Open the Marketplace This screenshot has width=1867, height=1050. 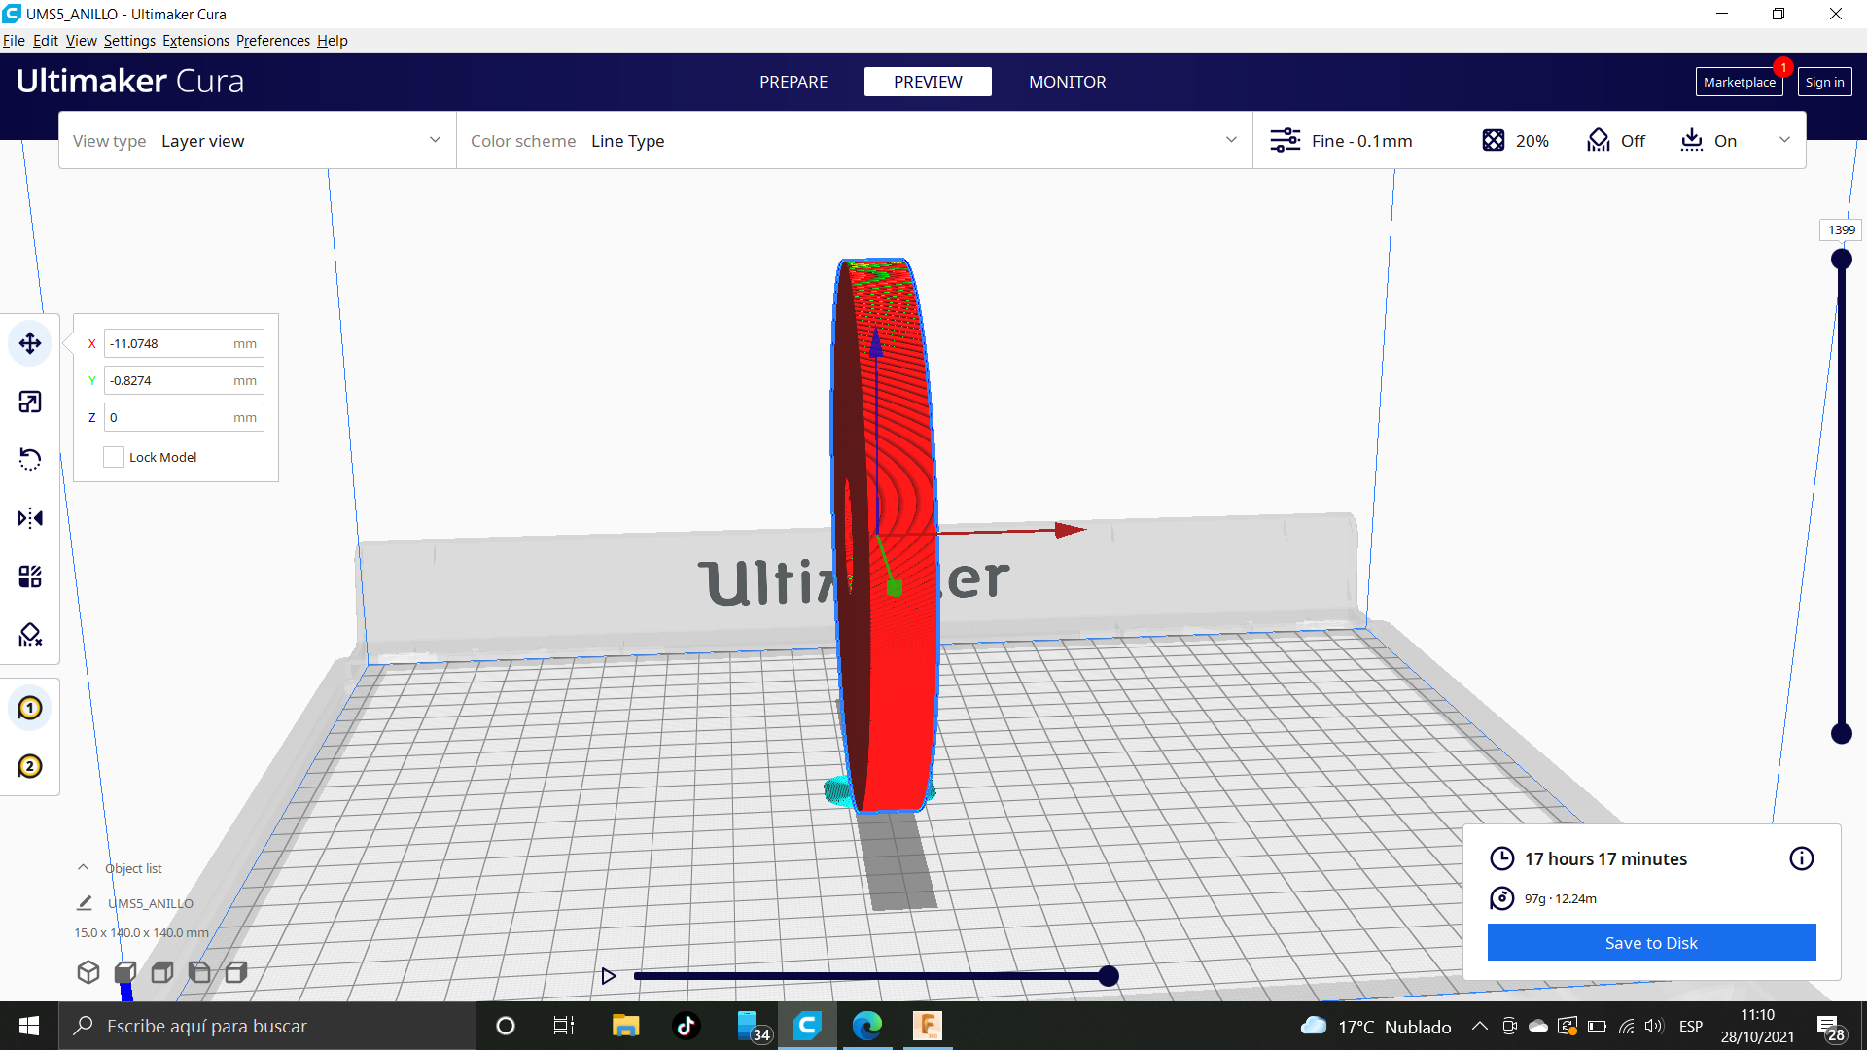click(1739, 83)
